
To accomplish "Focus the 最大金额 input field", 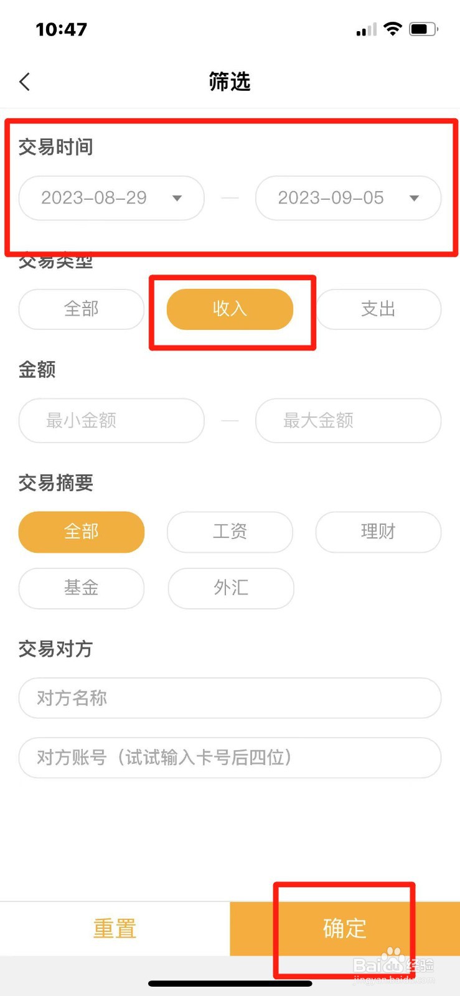I will click(x=349, y=421).
